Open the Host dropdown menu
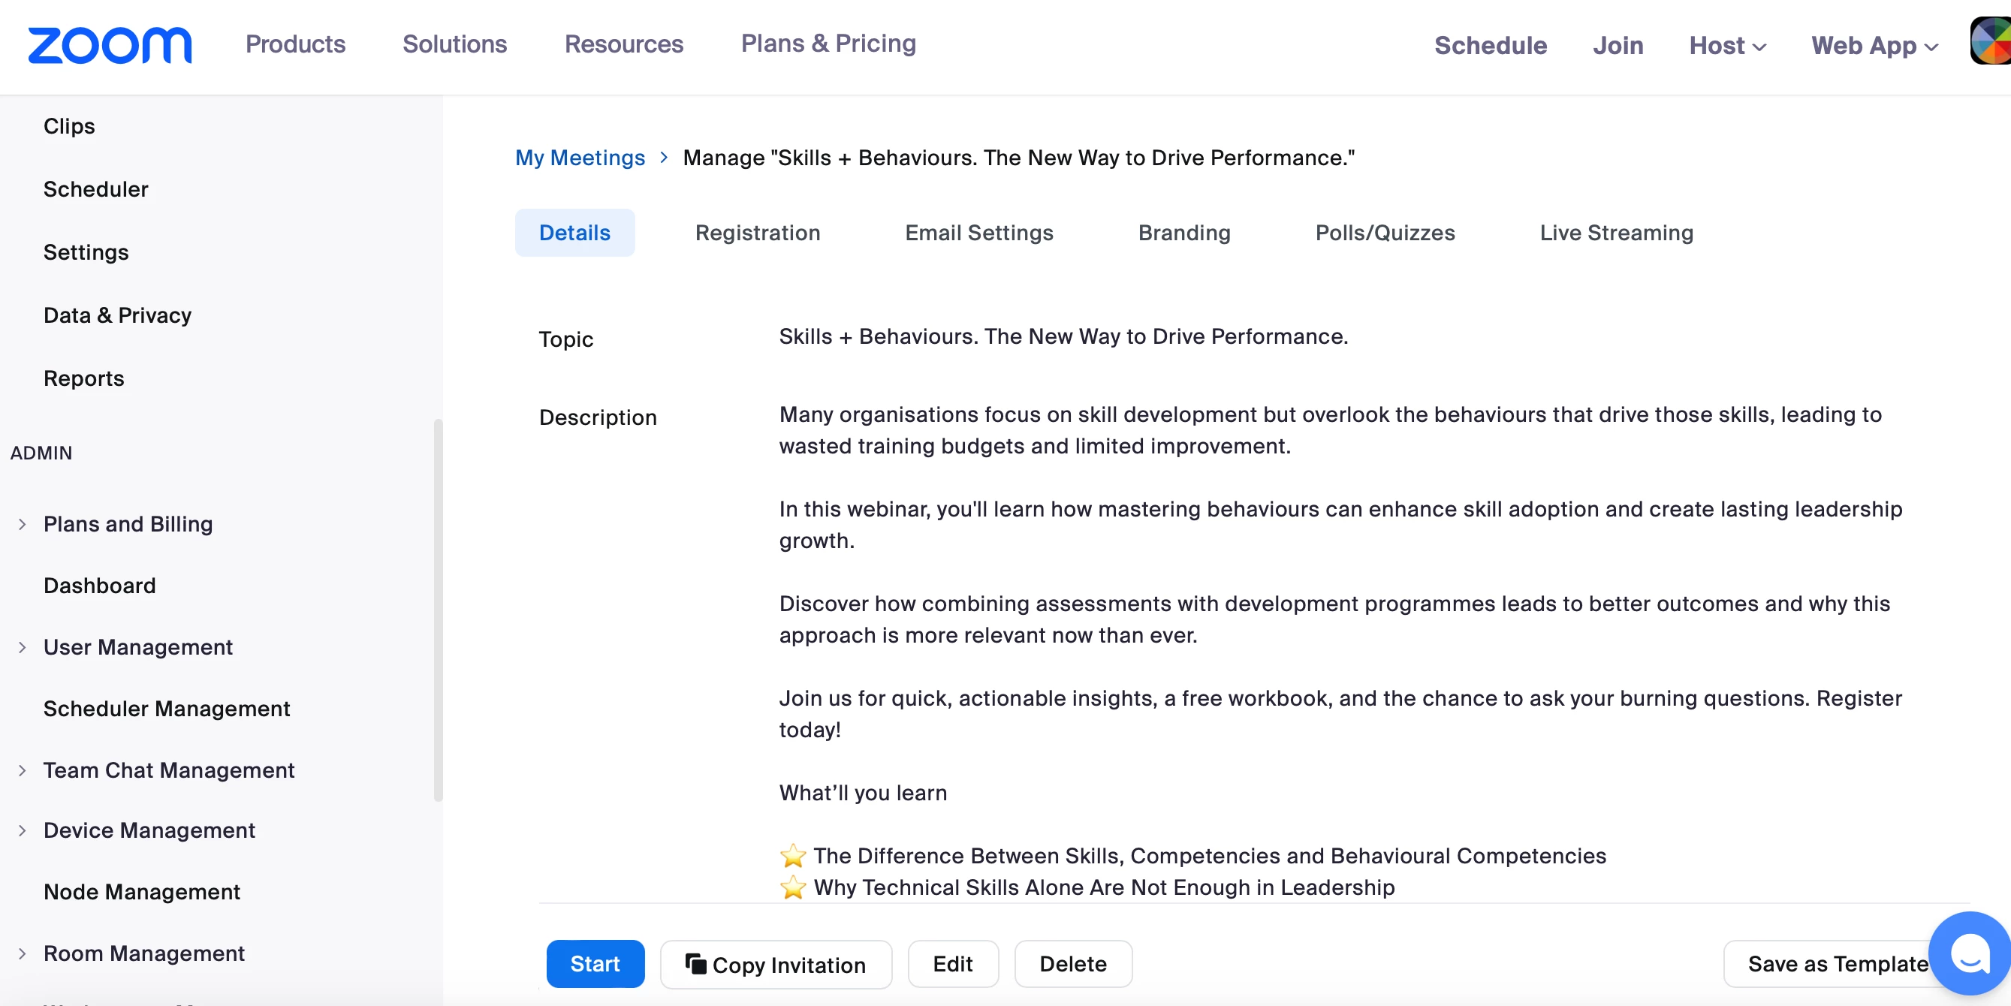The width and height of the screenshot is (2011, 1006). pos(1727,45)
